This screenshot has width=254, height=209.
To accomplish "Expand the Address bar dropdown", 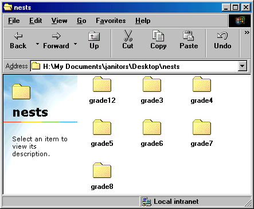I will (243, 66).
